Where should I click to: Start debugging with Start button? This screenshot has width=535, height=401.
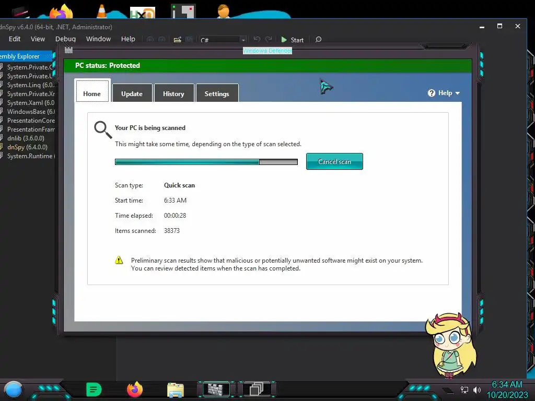click(293, 40)
